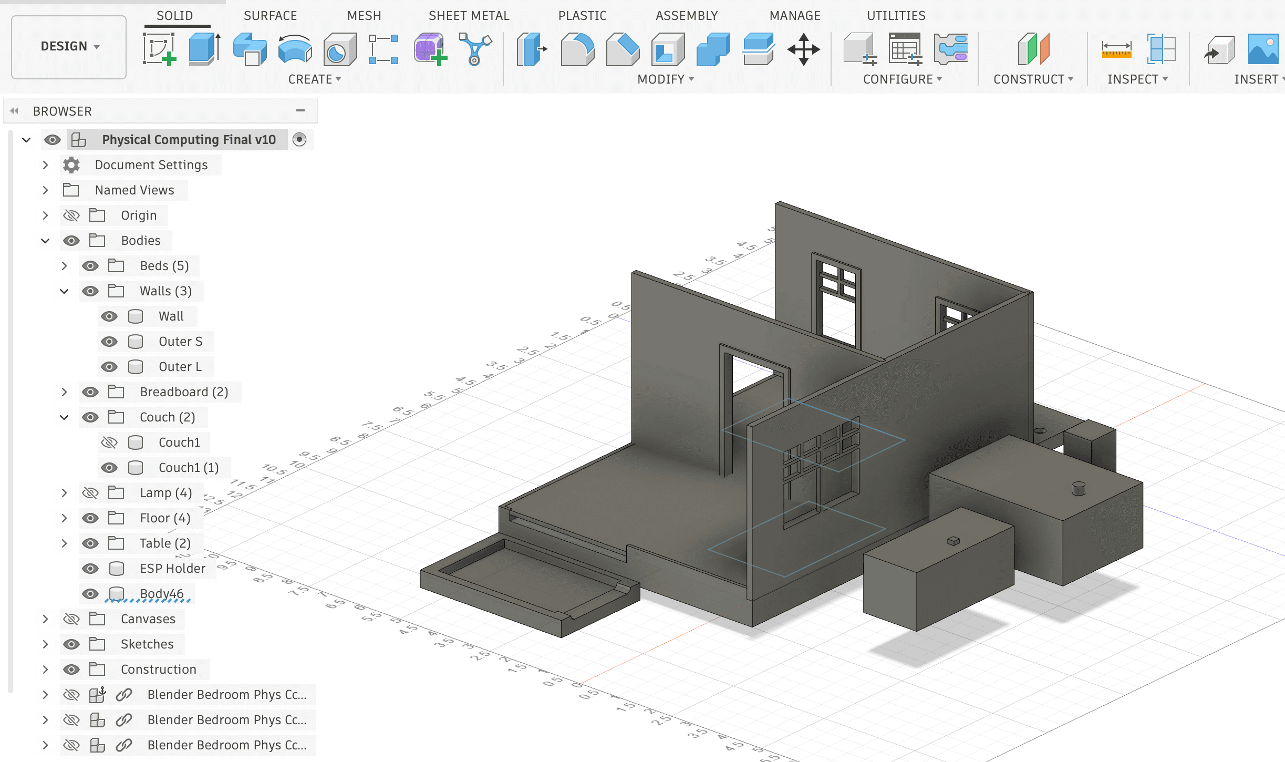1285x762 pixels.
Task: Show the hidden Couch1 body
Action: pyautogui.click(x=109, y=442)
